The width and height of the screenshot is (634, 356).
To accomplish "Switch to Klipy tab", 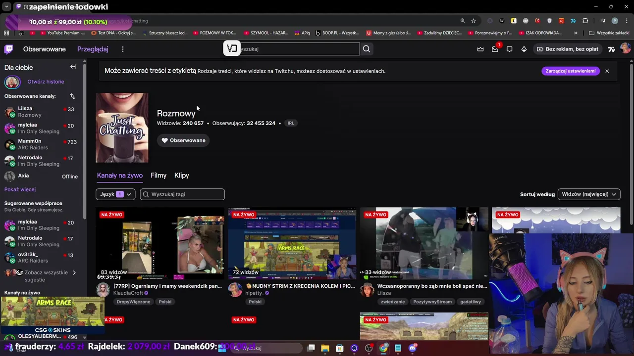I will tap(182, 176).
